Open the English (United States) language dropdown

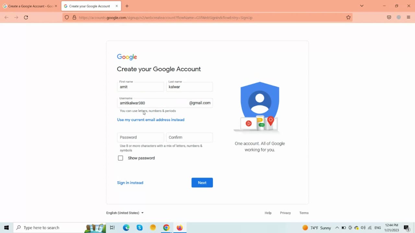click(125, 213)
